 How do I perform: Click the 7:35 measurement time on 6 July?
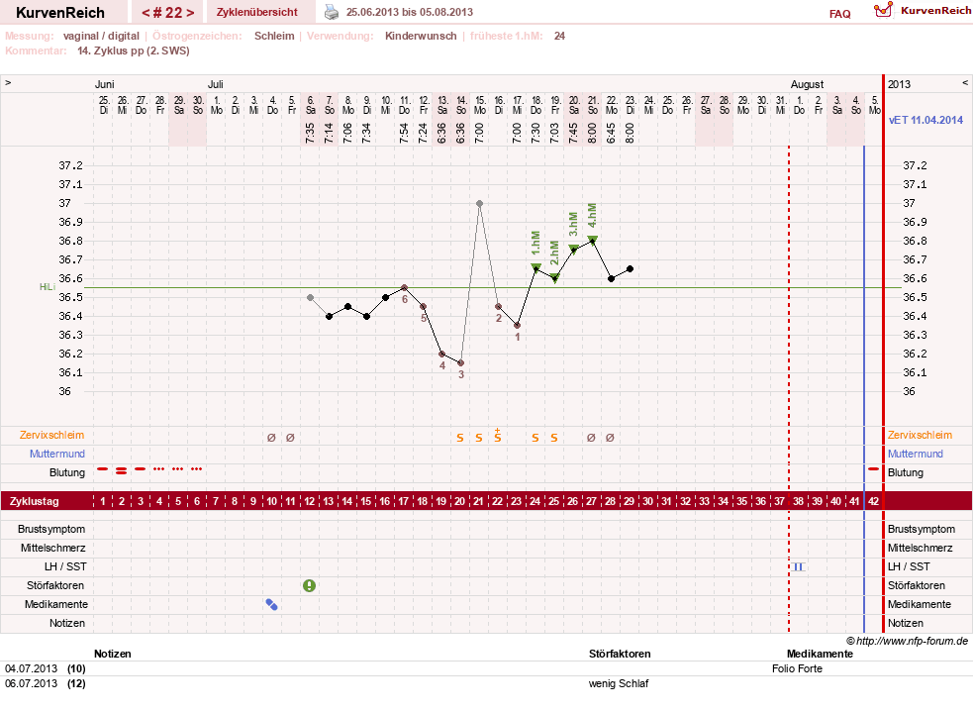tap(310, 133)
